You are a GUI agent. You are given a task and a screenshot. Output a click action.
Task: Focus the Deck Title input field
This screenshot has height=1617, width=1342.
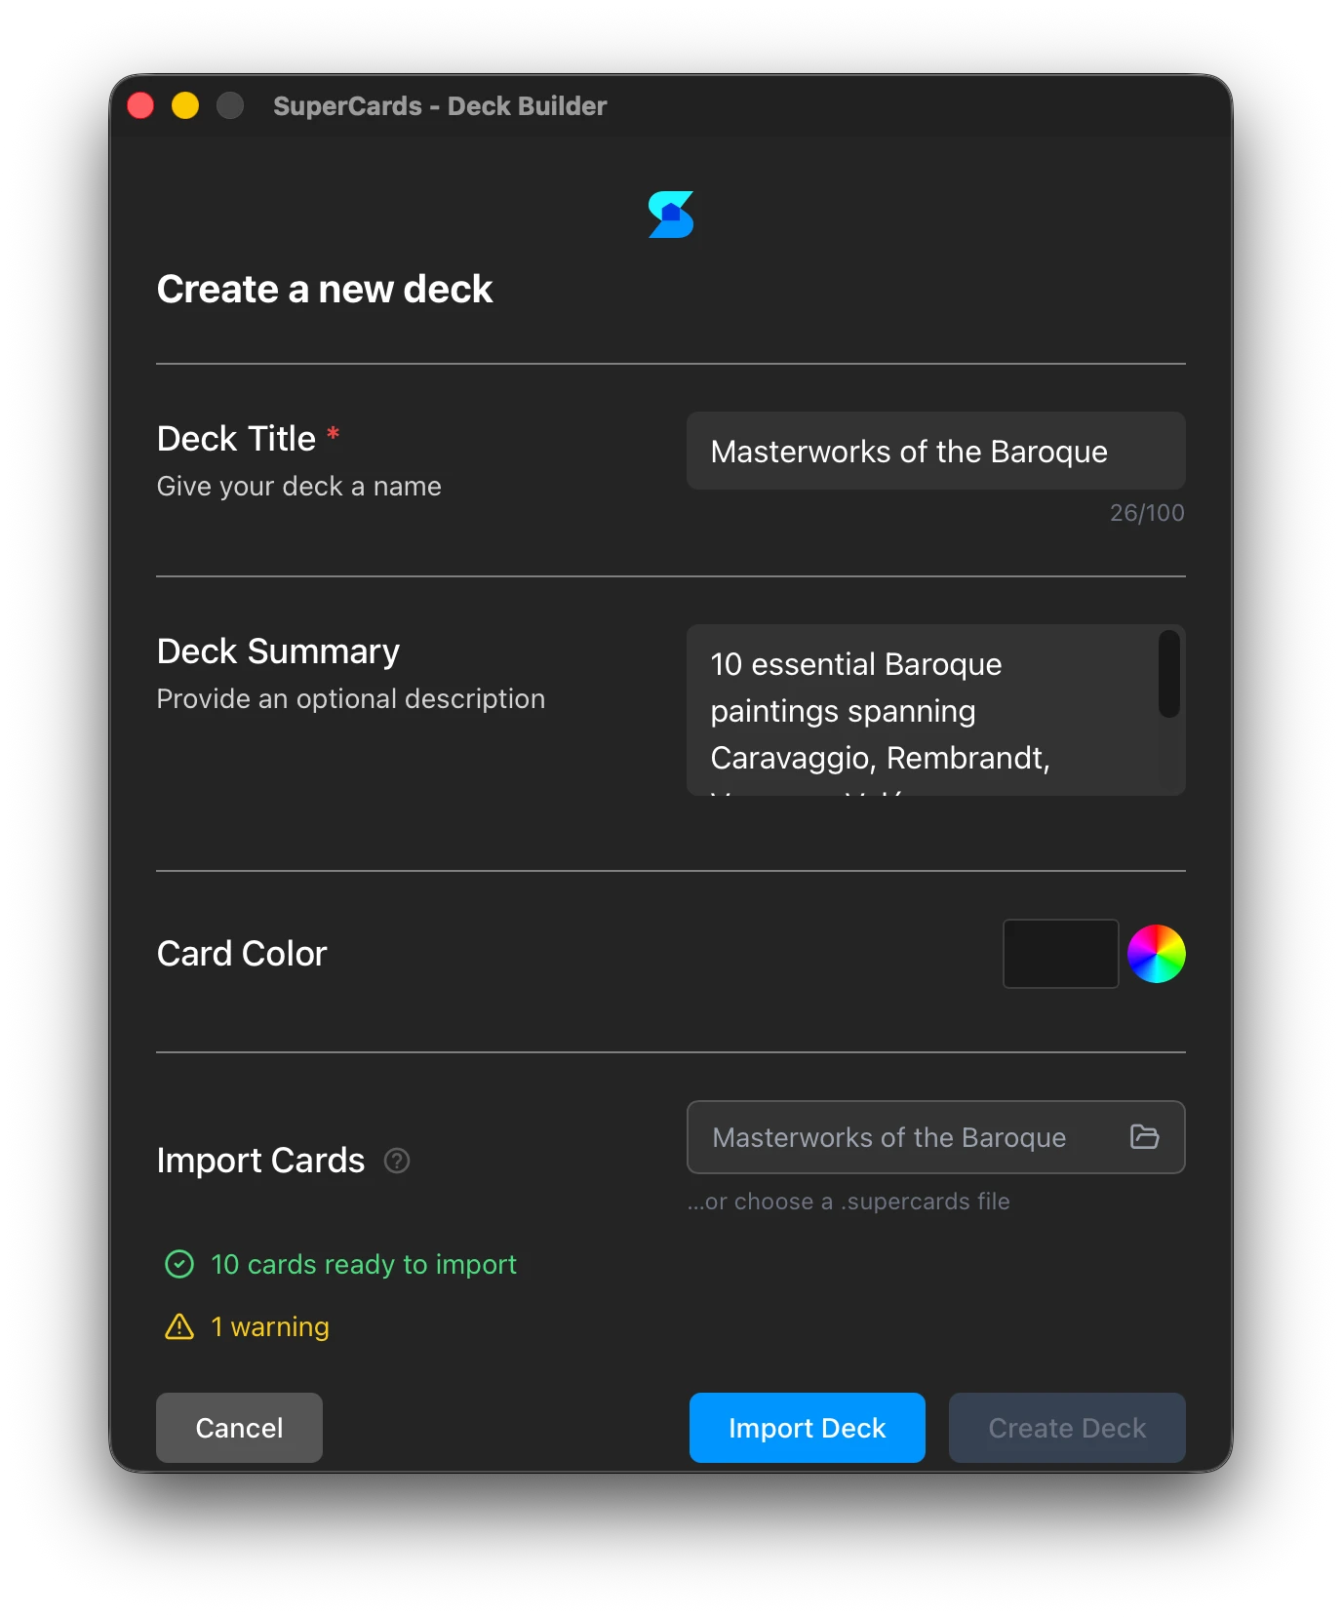(x=936, y=451)
